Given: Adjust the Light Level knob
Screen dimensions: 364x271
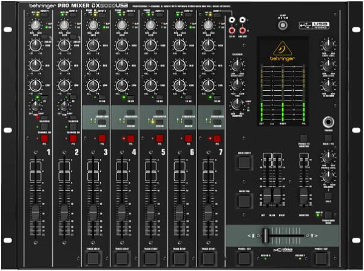Looking at the screenshot, I should pos(328,45).
